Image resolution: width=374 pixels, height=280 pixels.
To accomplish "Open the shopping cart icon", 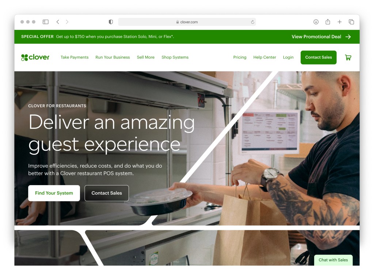I will click(348, 57).
